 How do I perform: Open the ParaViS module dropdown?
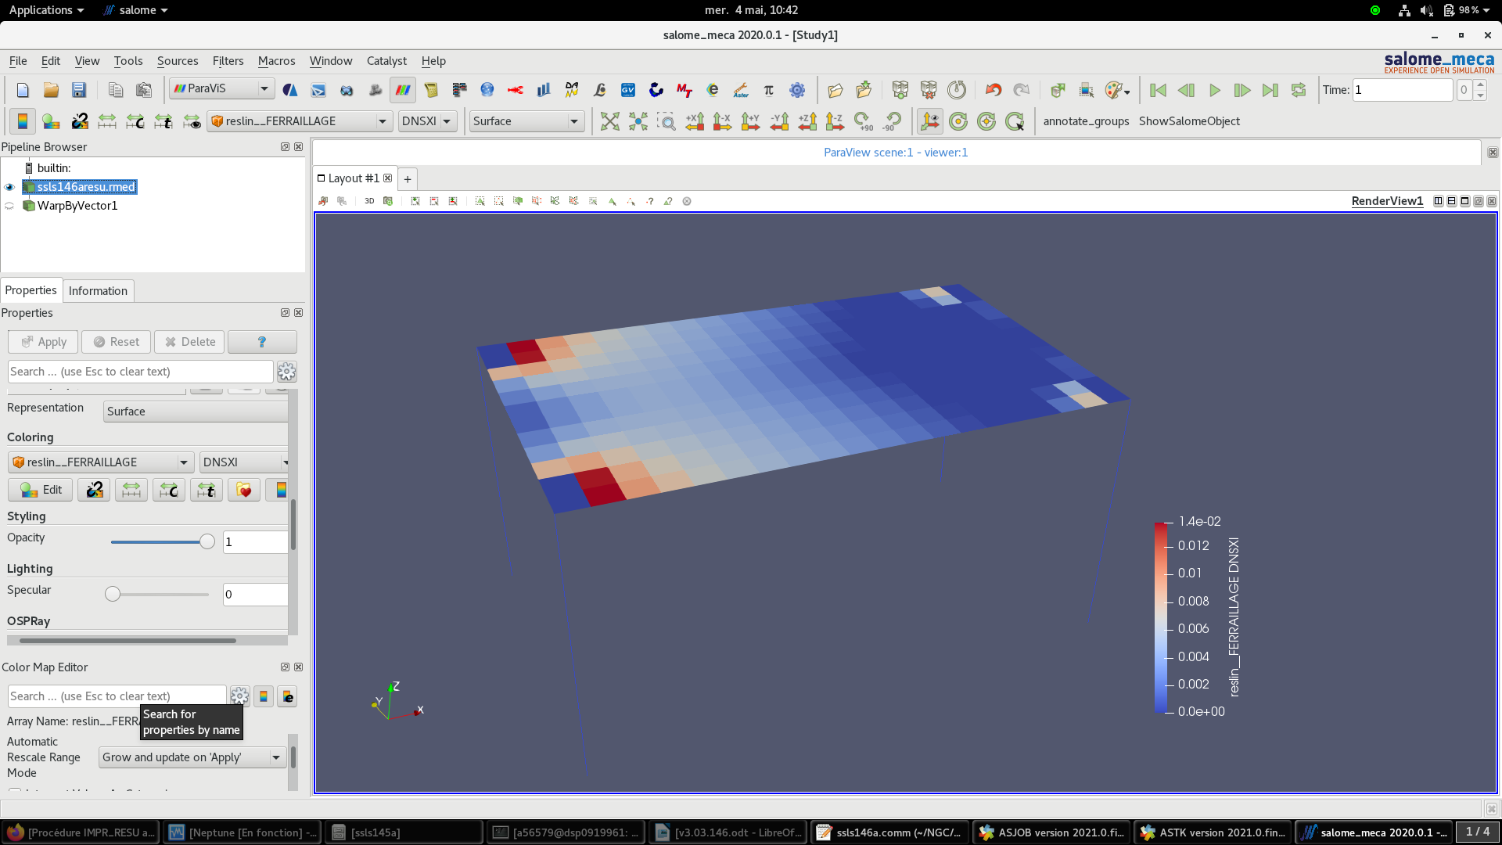click(264, 88)
